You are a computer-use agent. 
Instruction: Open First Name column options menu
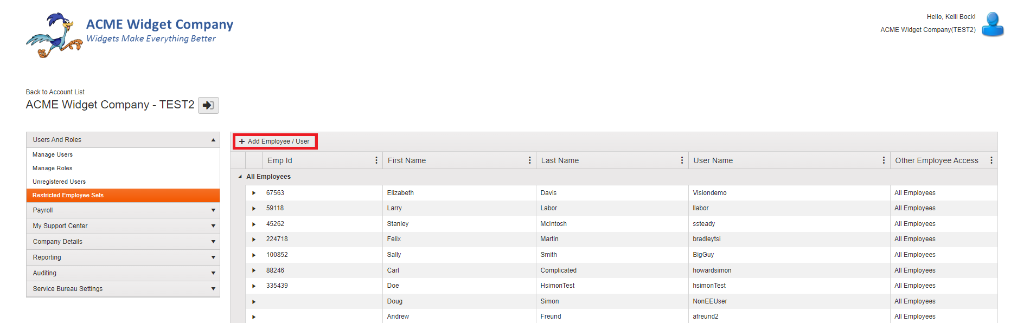pyautogui.click(x=530, y=160)
